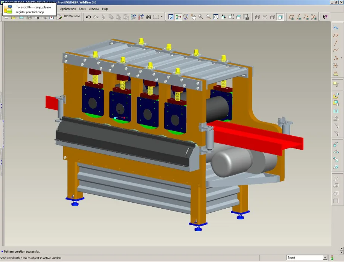This screenshot has width=344, height=262.
Task: Expand the datum point flyout arrow
Action: click(x=341, y=58)
